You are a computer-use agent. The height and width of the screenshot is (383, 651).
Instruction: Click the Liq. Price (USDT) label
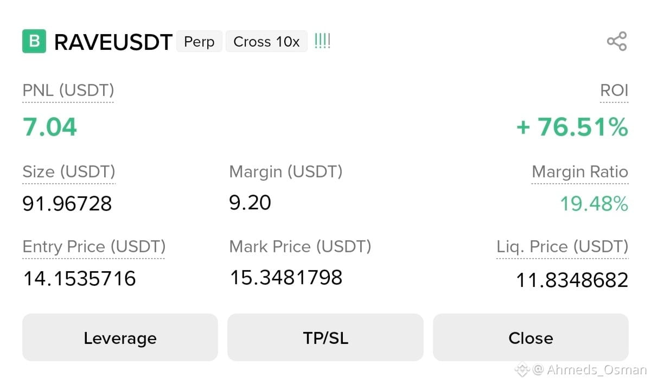(x=563, y=247)
